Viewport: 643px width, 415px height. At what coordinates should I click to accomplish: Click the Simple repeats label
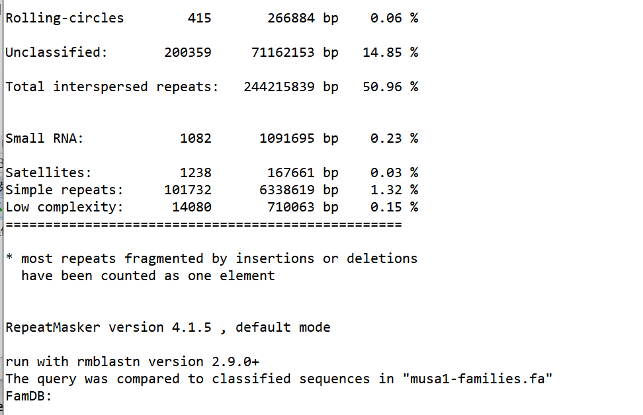tap(64, 190)
